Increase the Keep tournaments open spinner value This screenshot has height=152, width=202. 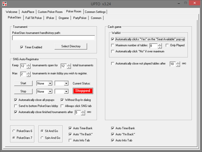click(29, 64)
